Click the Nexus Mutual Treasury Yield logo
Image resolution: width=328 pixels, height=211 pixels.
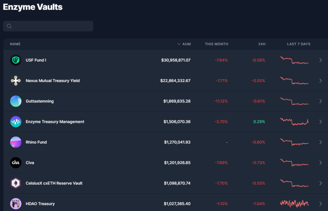tap(16, 81)
